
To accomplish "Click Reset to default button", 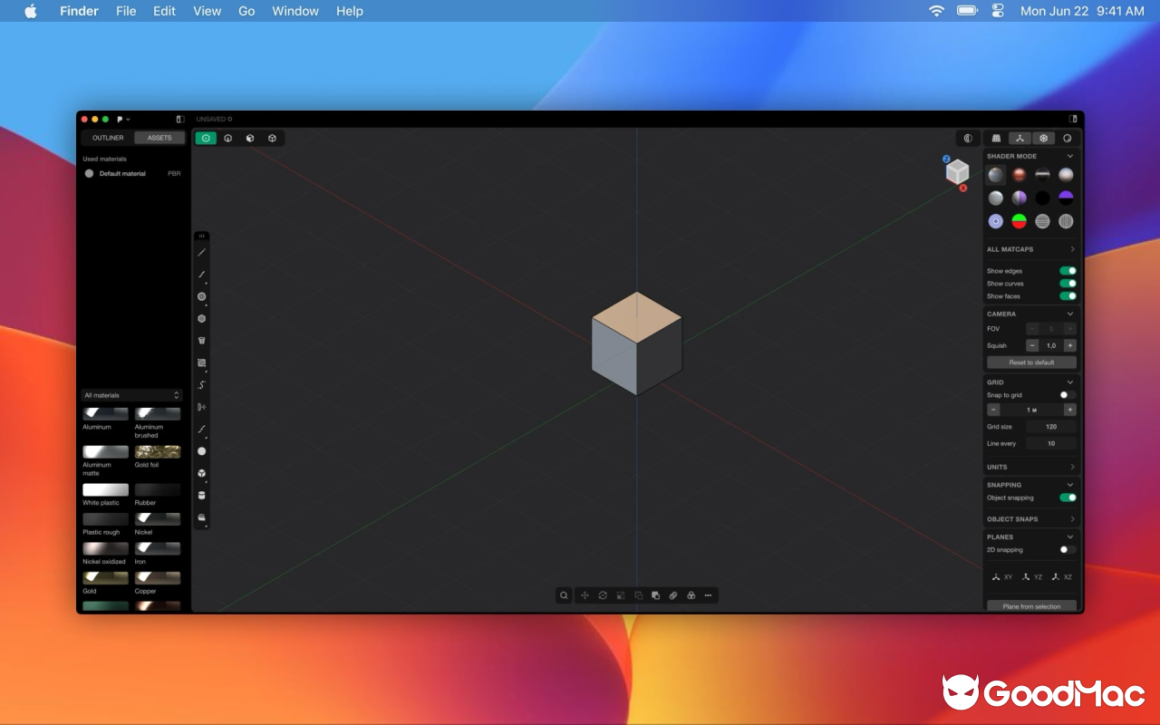I will coord(1032,362).
